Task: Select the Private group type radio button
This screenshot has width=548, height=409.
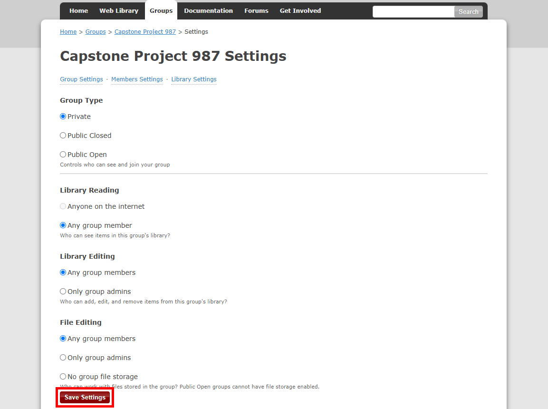Action: point(63,117)
